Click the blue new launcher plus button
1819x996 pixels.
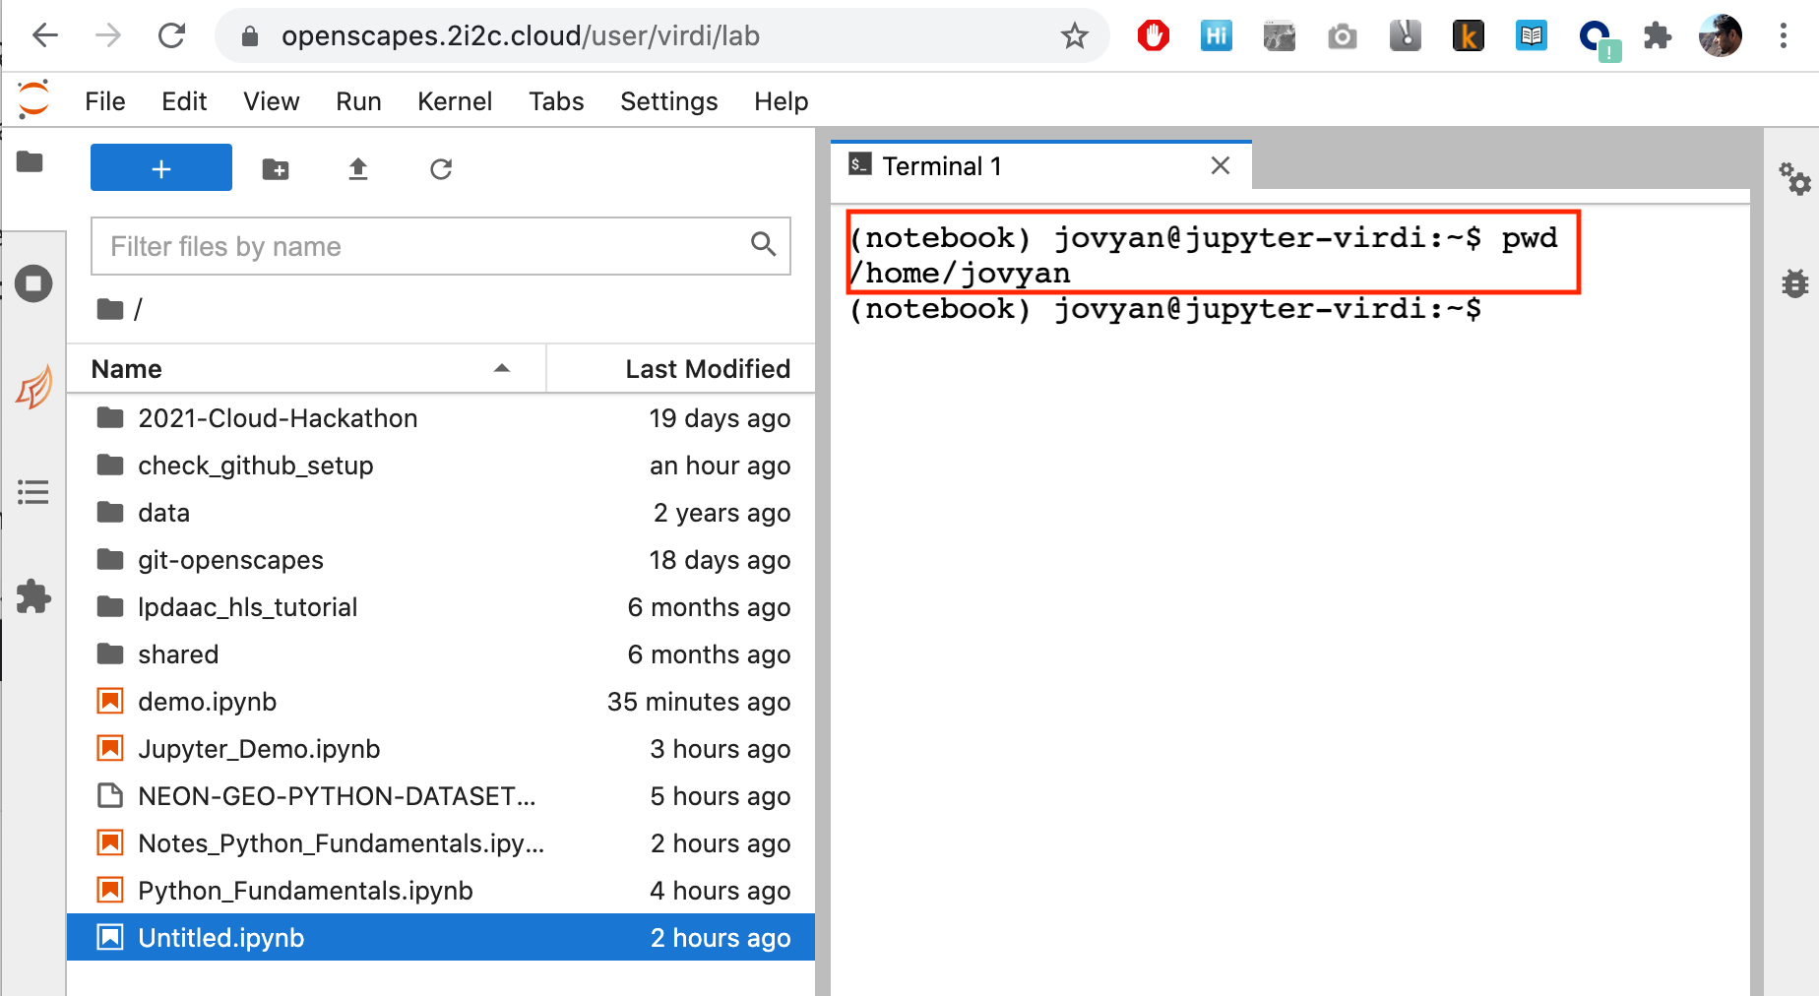tap(160, 168)
